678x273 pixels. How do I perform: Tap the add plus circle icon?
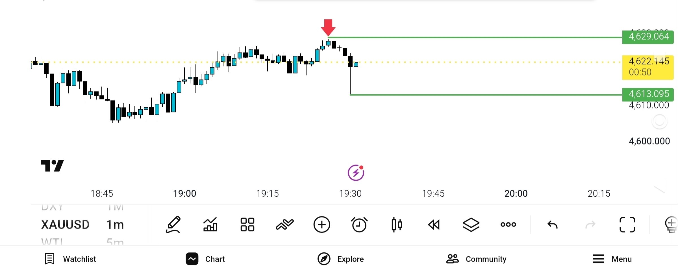point(322,225)
